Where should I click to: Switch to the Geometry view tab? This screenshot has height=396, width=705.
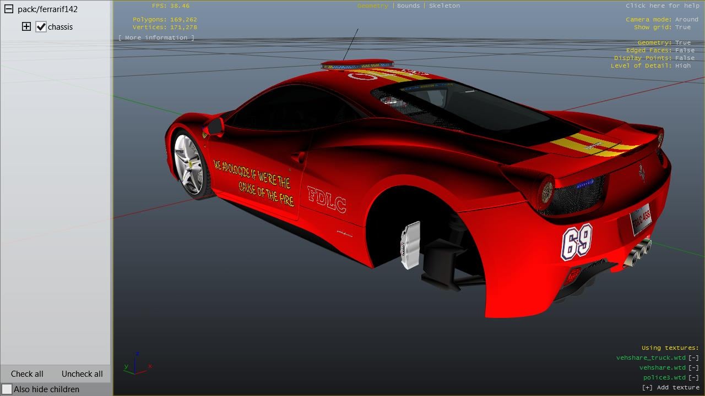click(372, 5)
